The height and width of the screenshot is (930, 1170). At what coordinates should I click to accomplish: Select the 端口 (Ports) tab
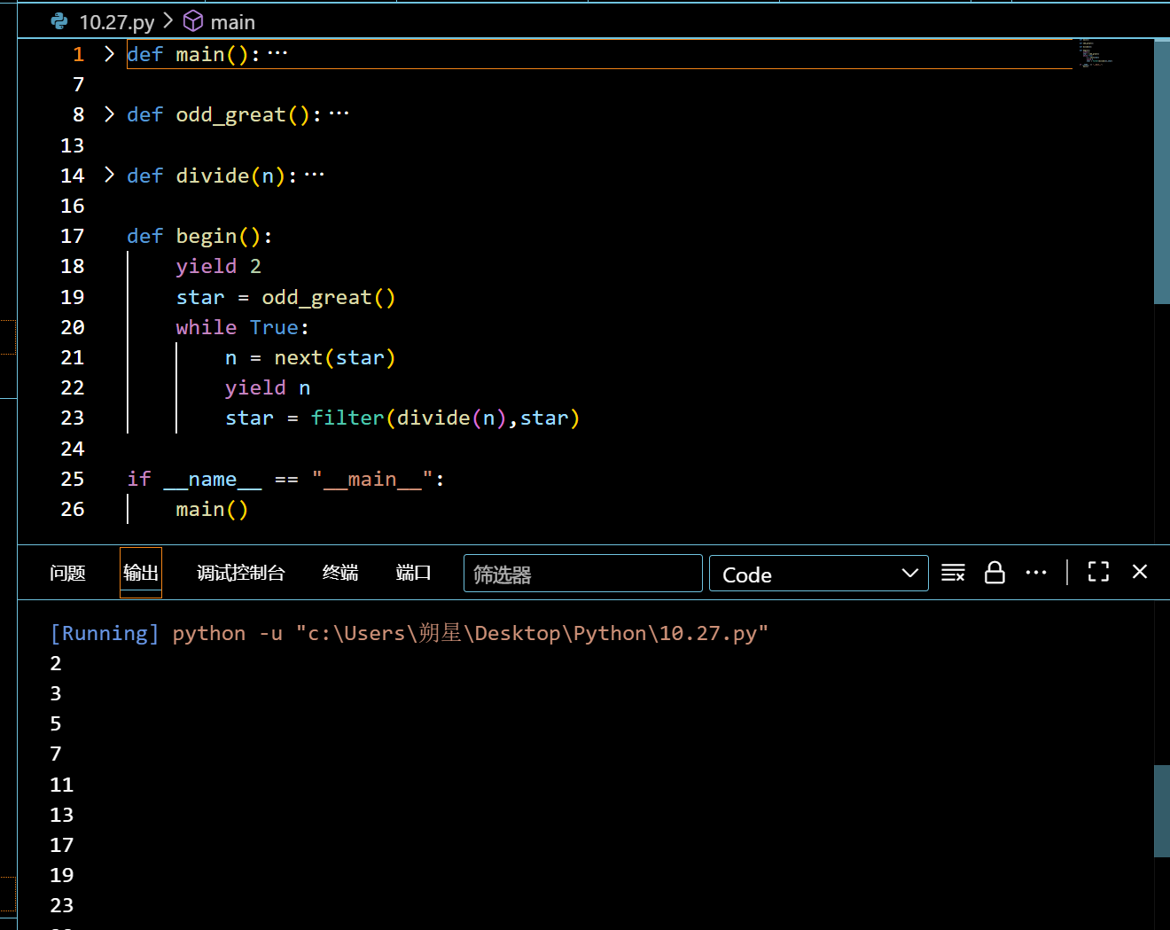point(413,574)
